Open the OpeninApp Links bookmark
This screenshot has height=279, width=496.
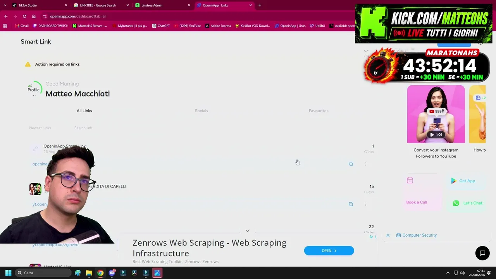point(290,26)
